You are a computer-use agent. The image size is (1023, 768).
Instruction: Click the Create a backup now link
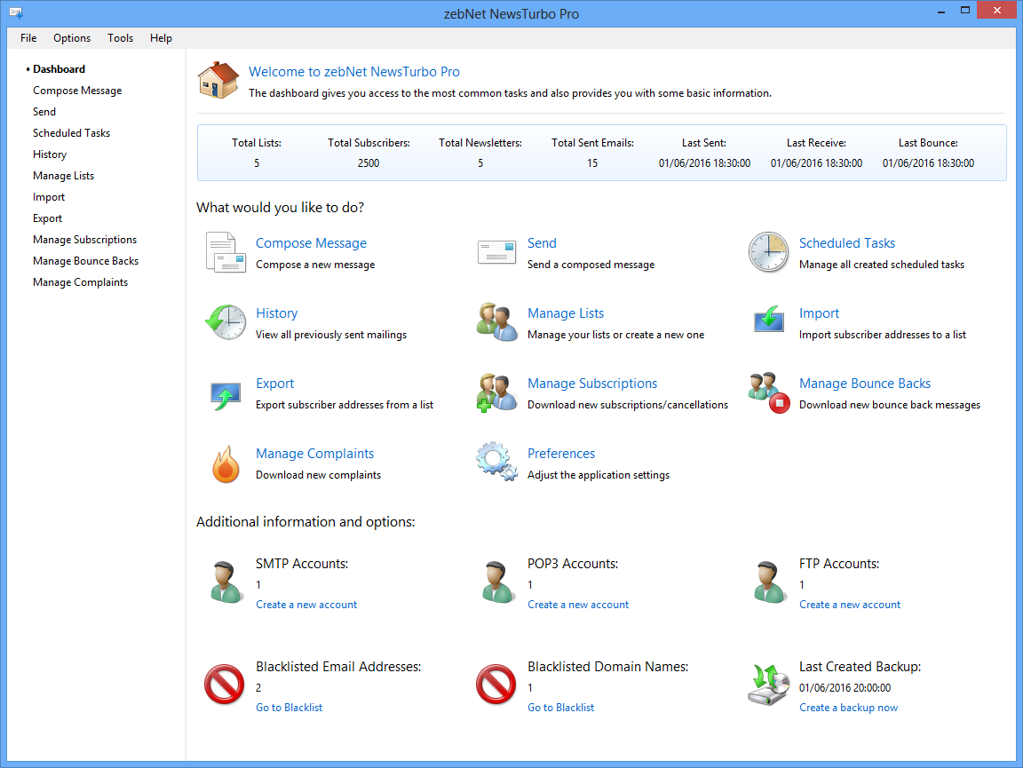[x=848, y=708]
